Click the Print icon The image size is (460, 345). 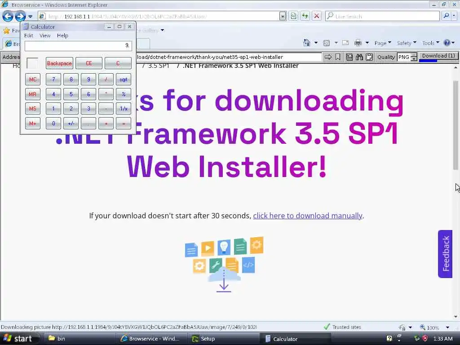click(x=358, y=43)
